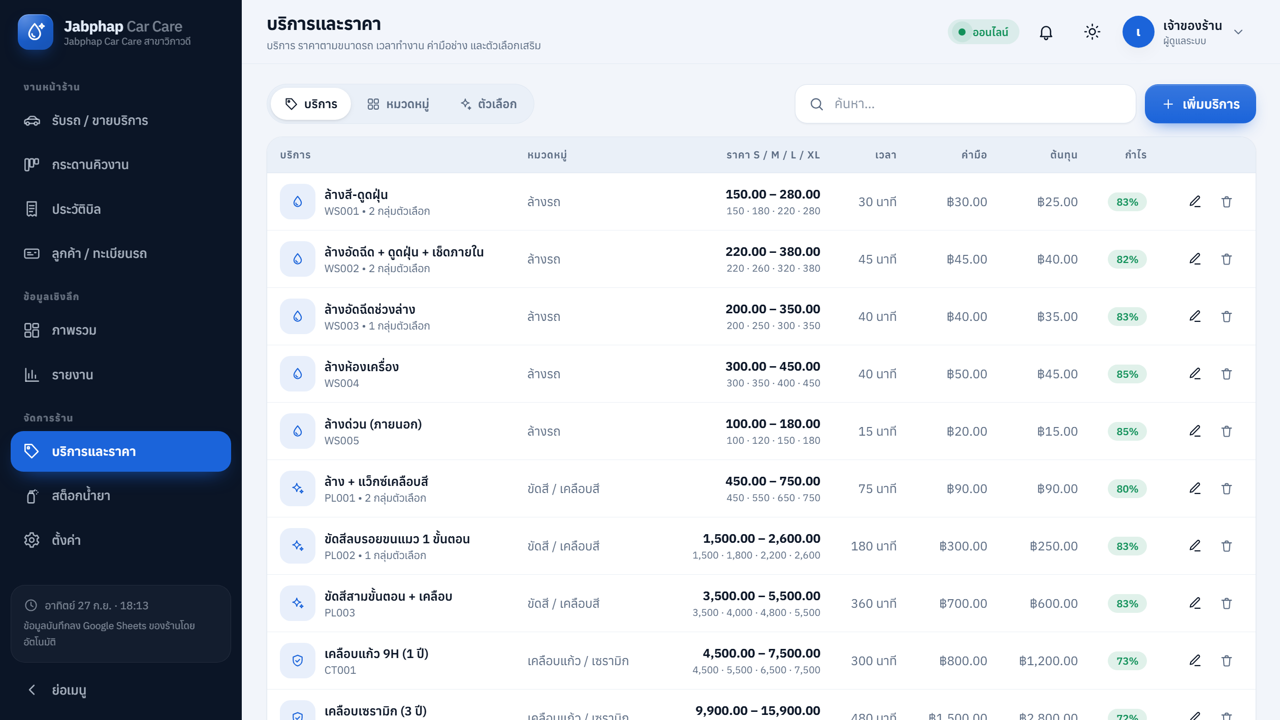Delete ล้างด่วน (ภายนอก) service
The width and height of the screenshot is (1280, 720).
(1227, 431)
